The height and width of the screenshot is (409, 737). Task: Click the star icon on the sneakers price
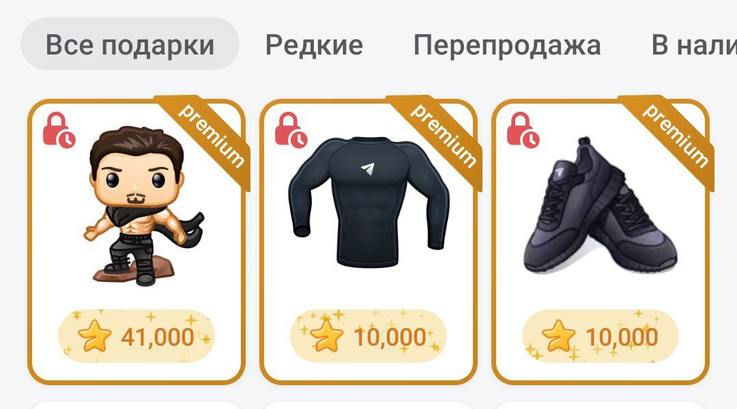(x=558, y=336)
